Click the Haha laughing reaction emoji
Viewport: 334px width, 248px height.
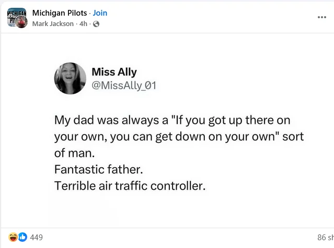tap(13, 238)
